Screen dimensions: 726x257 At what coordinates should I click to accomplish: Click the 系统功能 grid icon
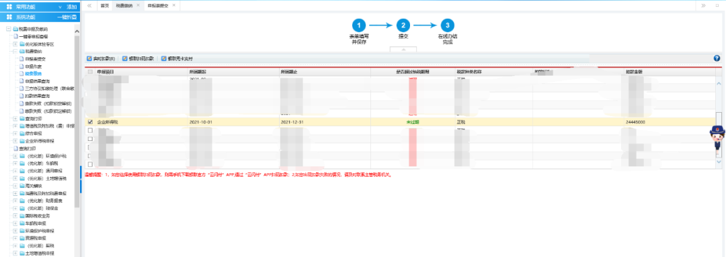pos(9,17)
